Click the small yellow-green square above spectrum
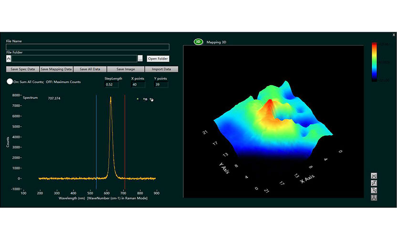Screen dimensions: 397x239 137,99
